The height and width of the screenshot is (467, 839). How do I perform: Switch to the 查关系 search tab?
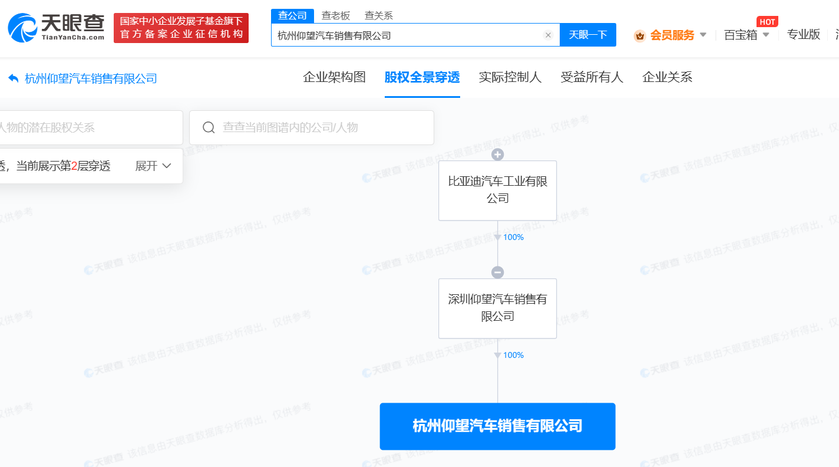[x=378, y=16]
